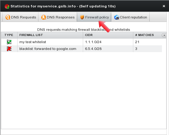Click the orange A DNS Responses icon
Screen dimensions: 169x135
tap(43, 17)
